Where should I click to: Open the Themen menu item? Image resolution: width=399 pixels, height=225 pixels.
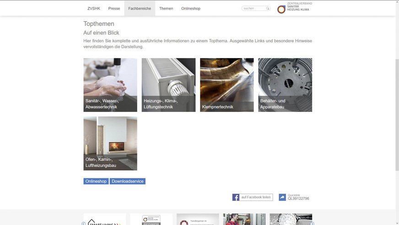(x=166, y=9)
